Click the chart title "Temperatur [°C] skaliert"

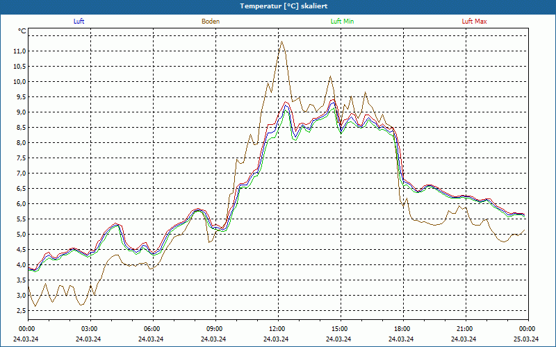[x=284, y=6]
